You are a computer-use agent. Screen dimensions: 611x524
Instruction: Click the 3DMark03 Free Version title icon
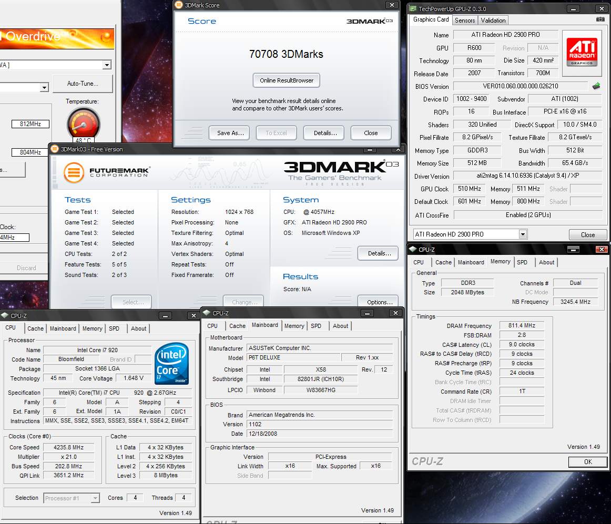(x=55, y=149)
